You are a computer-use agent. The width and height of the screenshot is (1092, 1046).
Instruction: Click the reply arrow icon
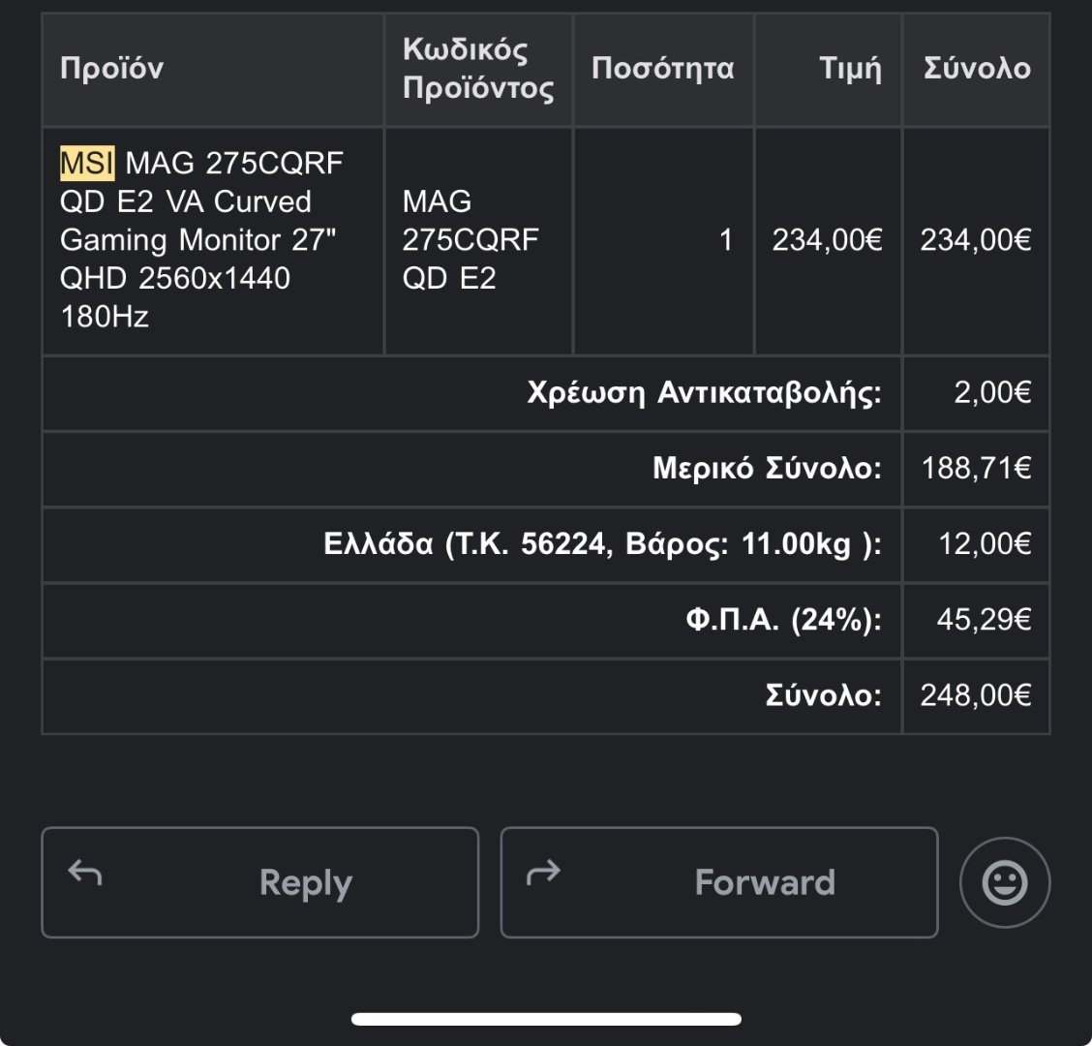pos(85,873)
